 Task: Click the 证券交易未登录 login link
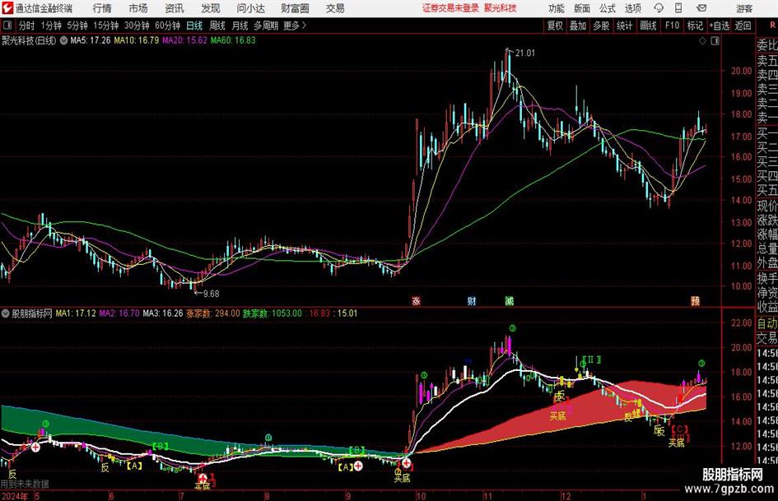450,8
